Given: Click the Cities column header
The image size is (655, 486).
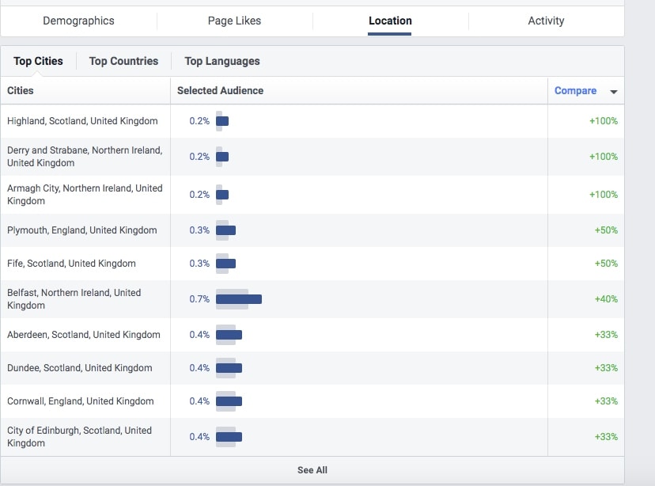Looking at the screenshot, I should point(21,91).
